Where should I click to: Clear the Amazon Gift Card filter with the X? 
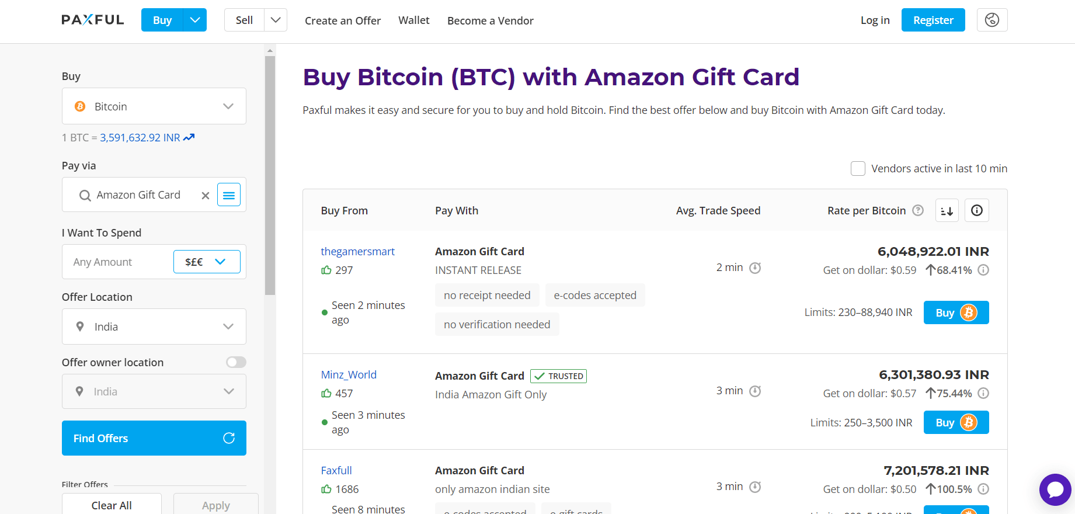(205, 195)
